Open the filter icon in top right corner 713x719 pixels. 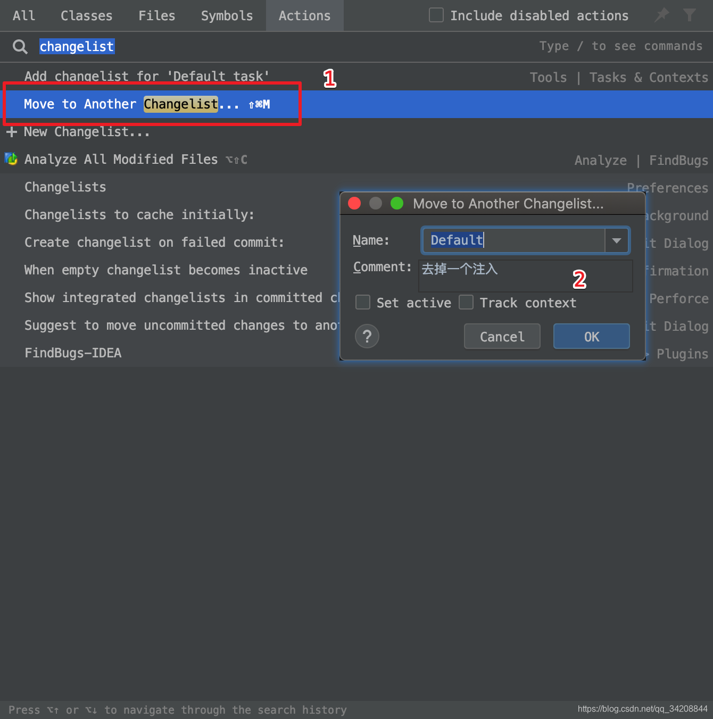(690, 15)
